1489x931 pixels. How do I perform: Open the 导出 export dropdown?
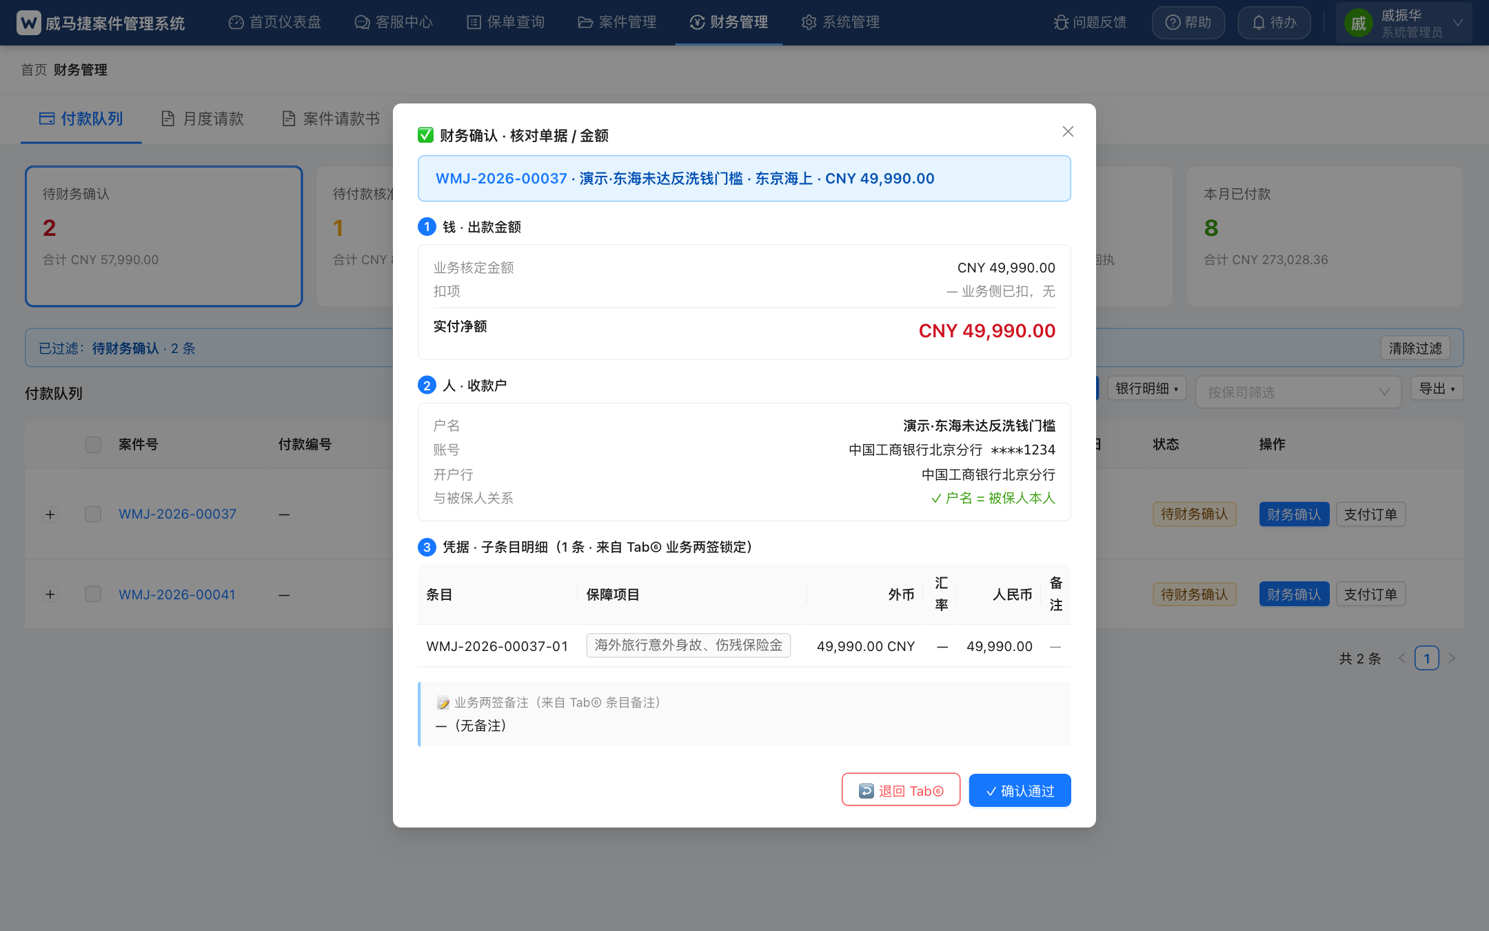point(1437,388)
